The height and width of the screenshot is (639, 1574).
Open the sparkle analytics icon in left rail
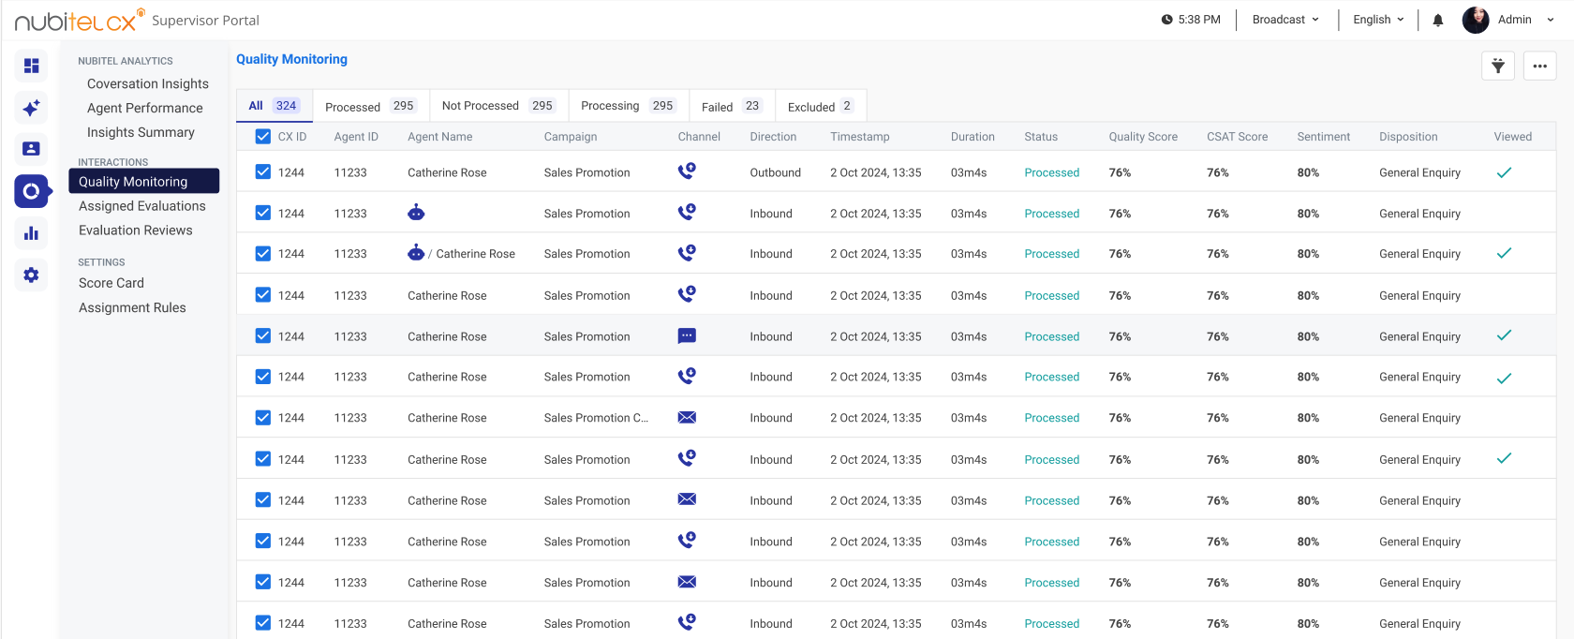[x=31, y=108]
